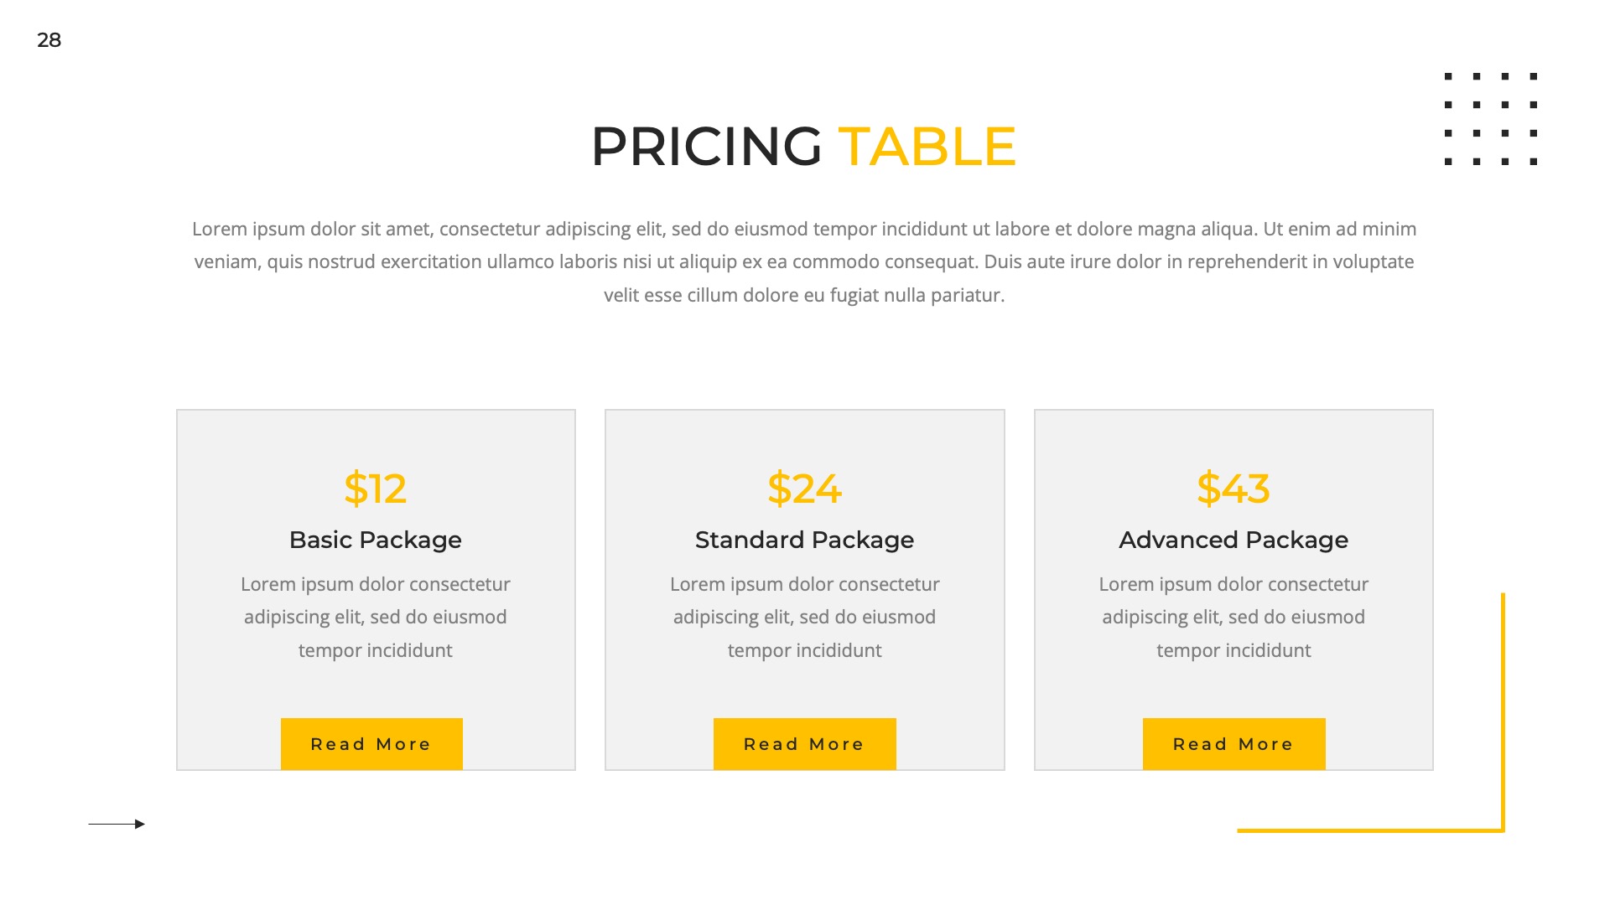Select the black PRICING title word
The height and width of the screenshot is (905, 1610).
706,147
